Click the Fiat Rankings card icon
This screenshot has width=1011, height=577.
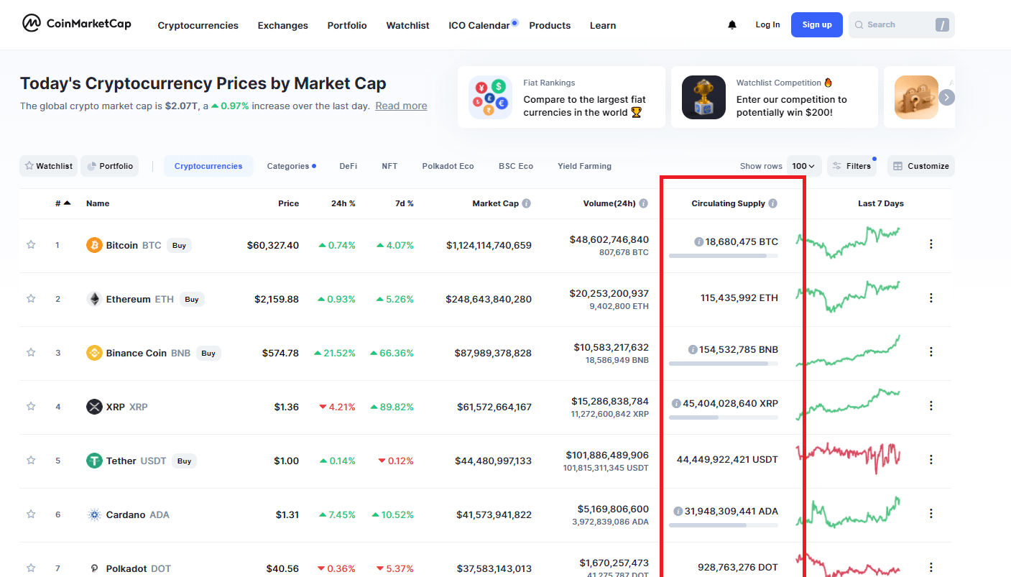point(490,97)
